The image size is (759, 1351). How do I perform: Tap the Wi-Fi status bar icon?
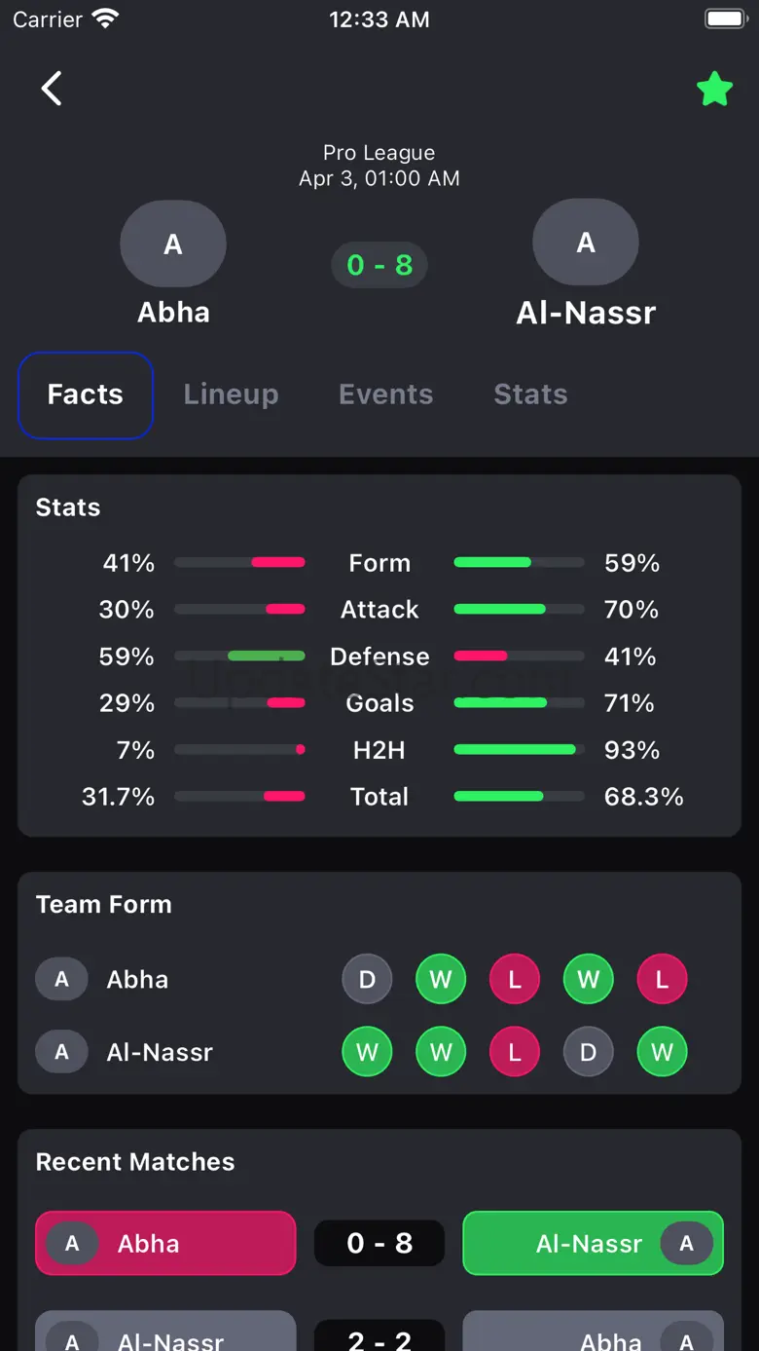(104, 19)
